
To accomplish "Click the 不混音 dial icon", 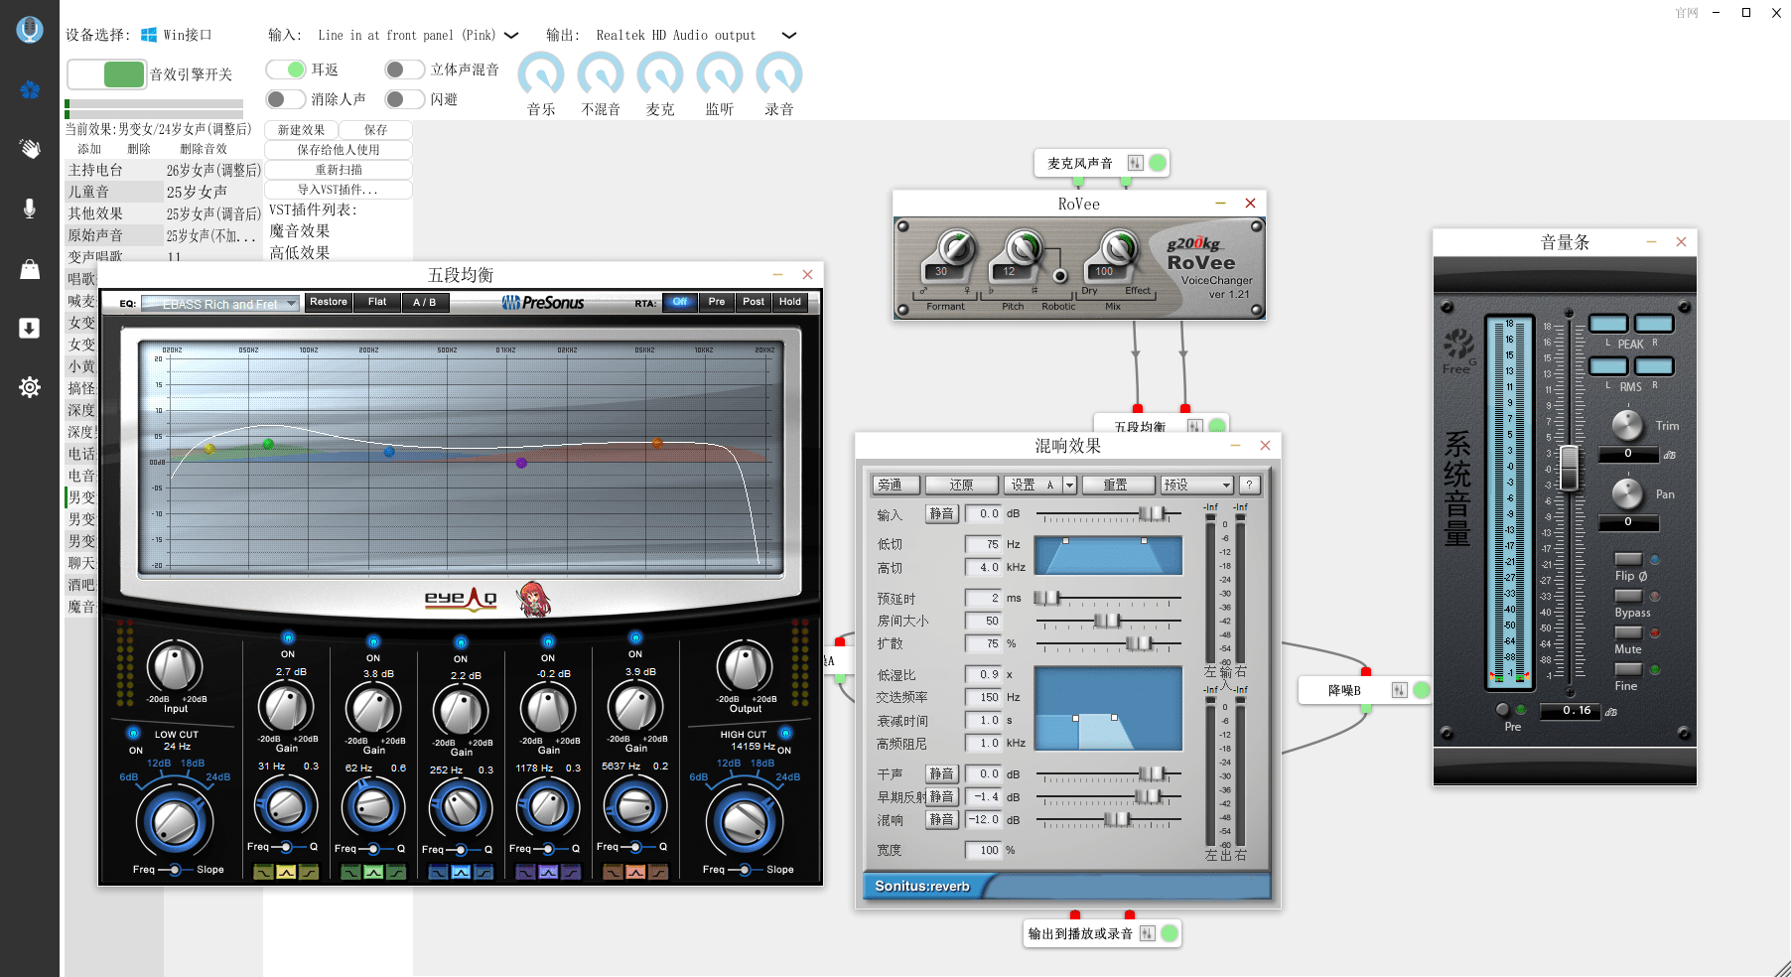I will click(x=601, y=73).
